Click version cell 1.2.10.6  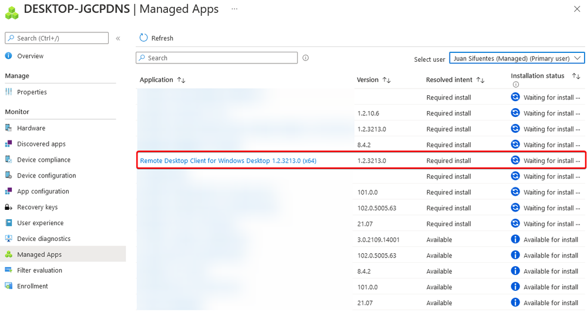point(368,113)
